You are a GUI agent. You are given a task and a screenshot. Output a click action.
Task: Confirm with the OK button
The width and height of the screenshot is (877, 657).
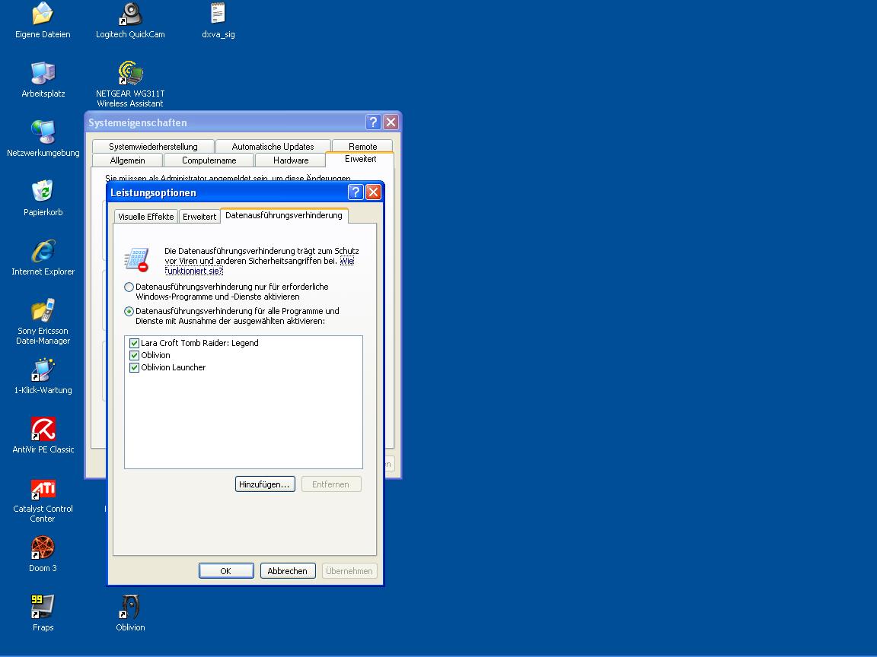226,571
